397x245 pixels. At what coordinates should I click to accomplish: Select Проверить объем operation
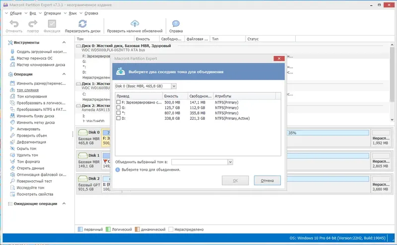tap(32, 136)
